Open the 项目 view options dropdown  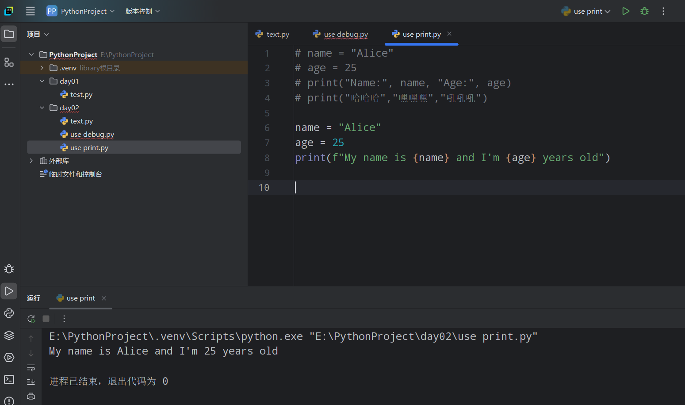[38, 34]
